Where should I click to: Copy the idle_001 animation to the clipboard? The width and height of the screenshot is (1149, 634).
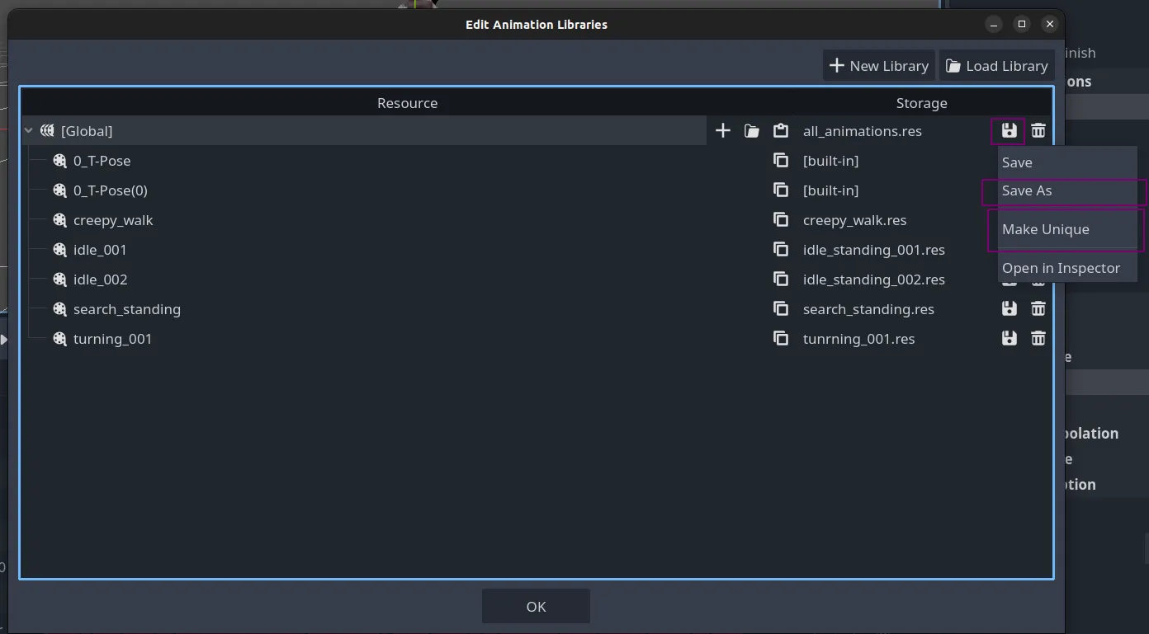[x=780, y=250]
